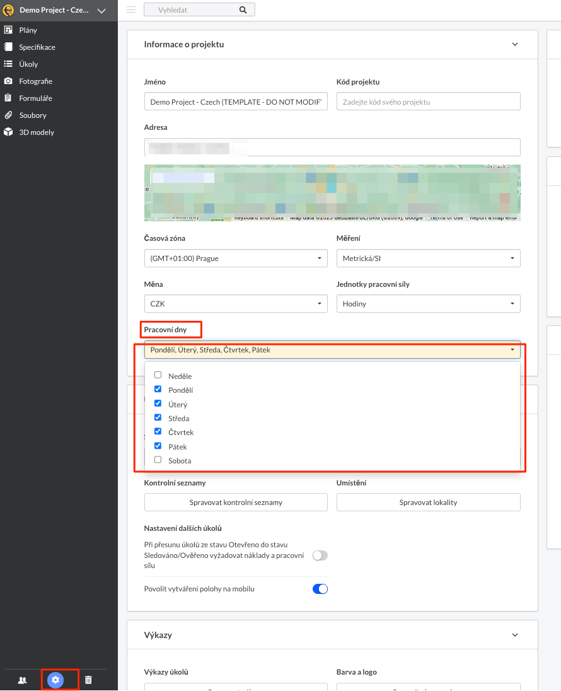
Task: Uncheck the Pátek checkbox
Action: (x=158, y=446)
